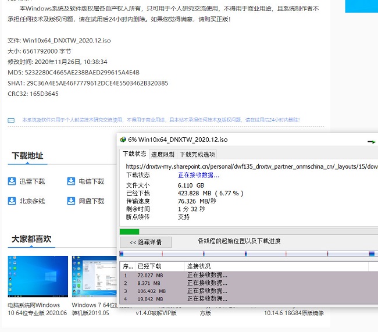This screenshot has width=378, height=332.
Task: Click the 北京多线 download icon
Action: tap(12, 201)
